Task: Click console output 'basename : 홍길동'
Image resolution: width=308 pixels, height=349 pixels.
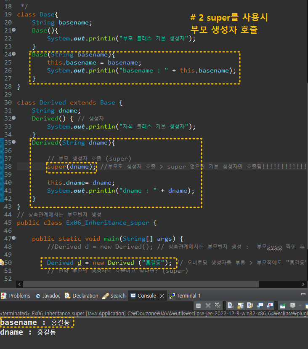Action: click(35, 322)
